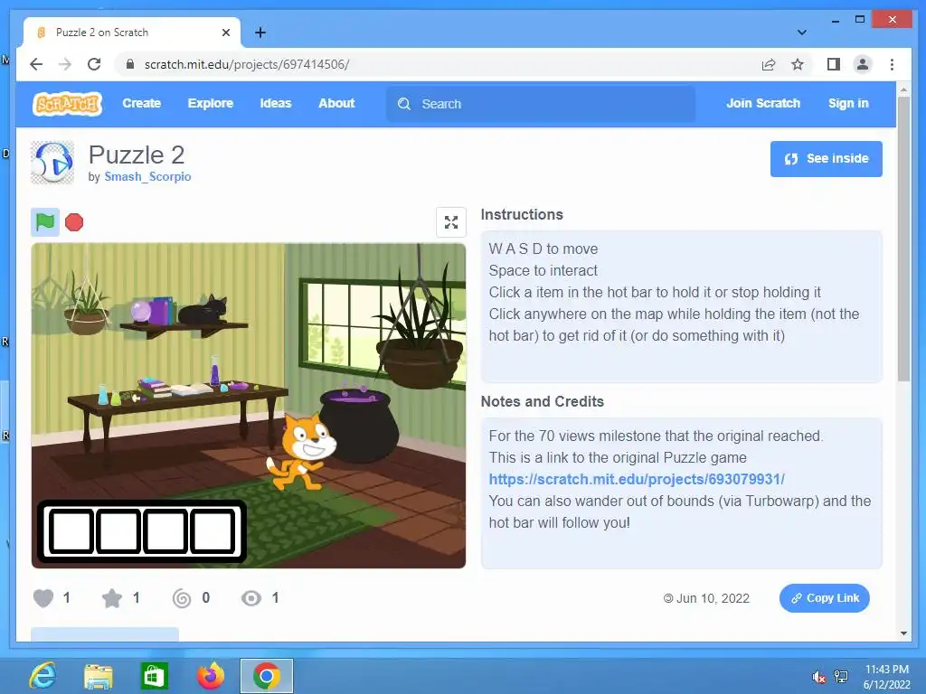Click the red stop sign button
926x694 pixels.
point(74,222)
